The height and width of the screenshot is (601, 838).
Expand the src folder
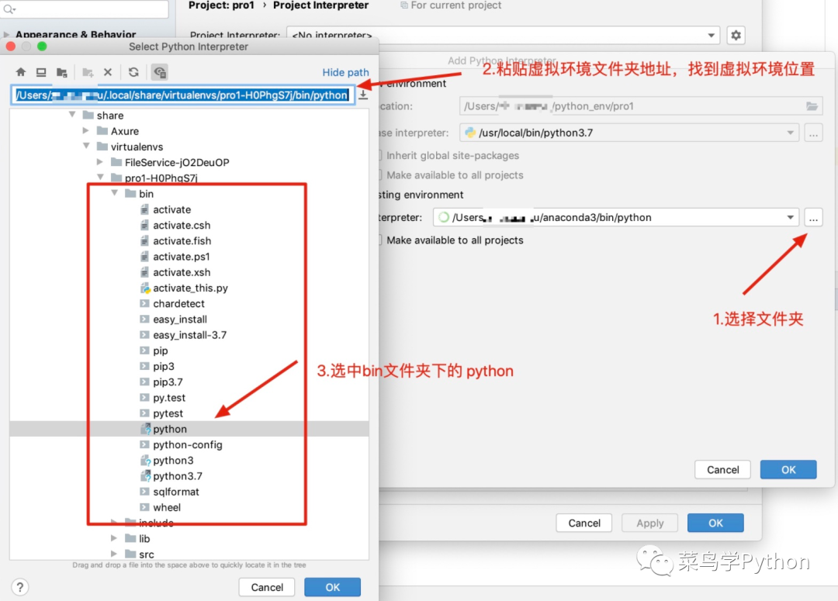click(x=114, y=554)
